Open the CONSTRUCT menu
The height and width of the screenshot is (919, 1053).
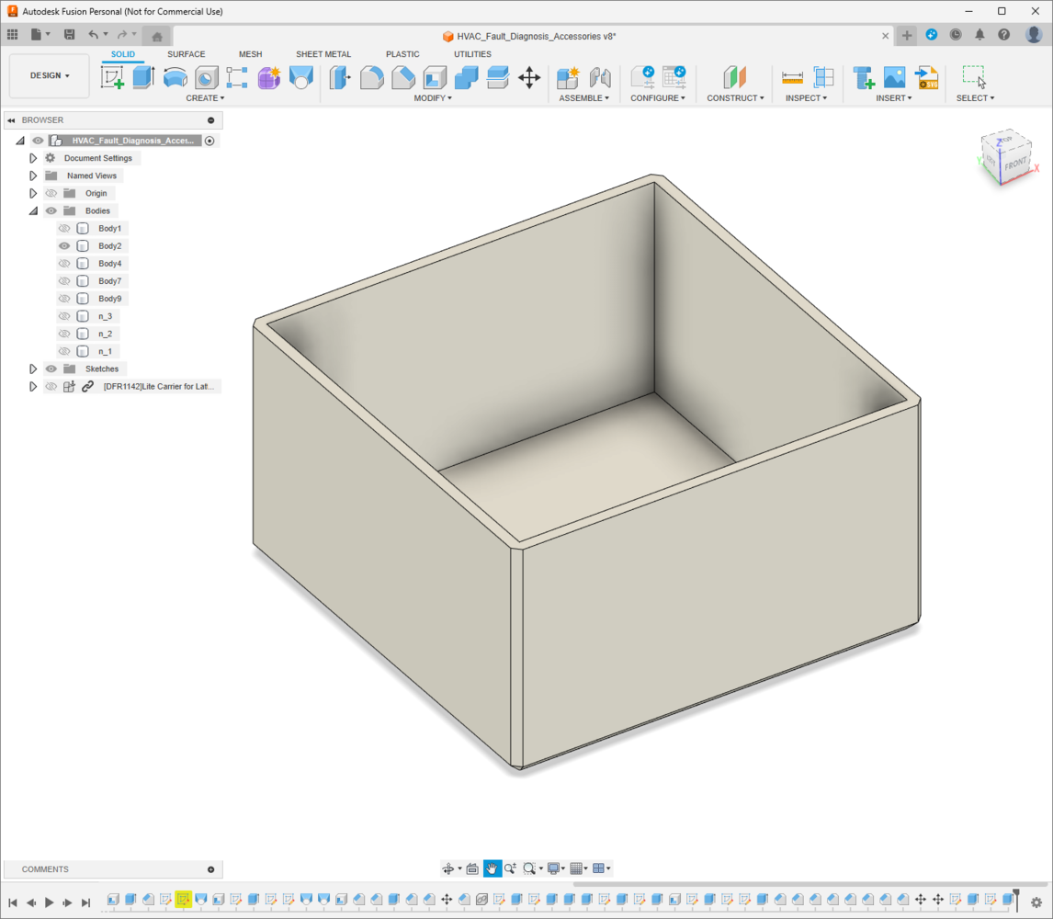pyautogui.click(x=735, y=98)
